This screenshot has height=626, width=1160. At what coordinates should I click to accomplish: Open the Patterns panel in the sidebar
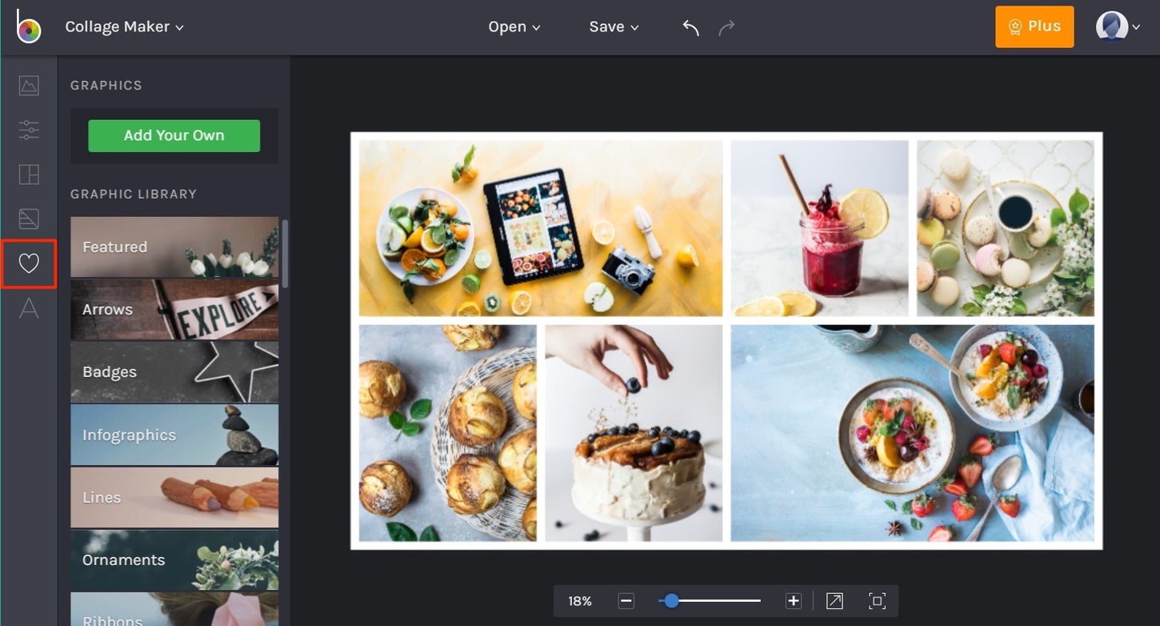click(x=29, y=219)
